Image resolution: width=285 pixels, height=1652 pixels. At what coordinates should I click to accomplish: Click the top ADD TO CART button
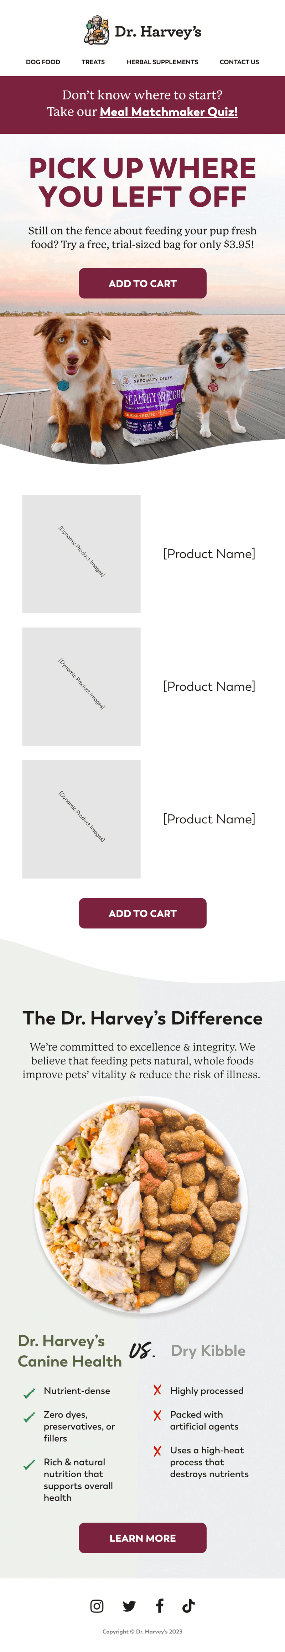point(142,283)
